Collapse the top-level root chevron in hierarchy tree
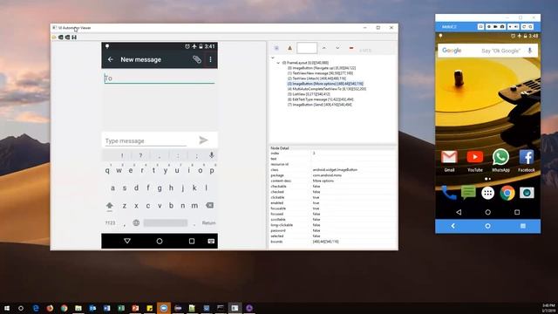Viewport: 558px width, 314px height. coord(273,58)
